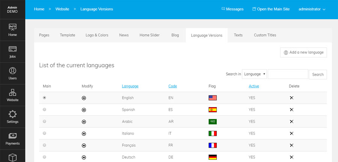Click the 'Deutsch' language cell
338x162 pixels.
129,157
